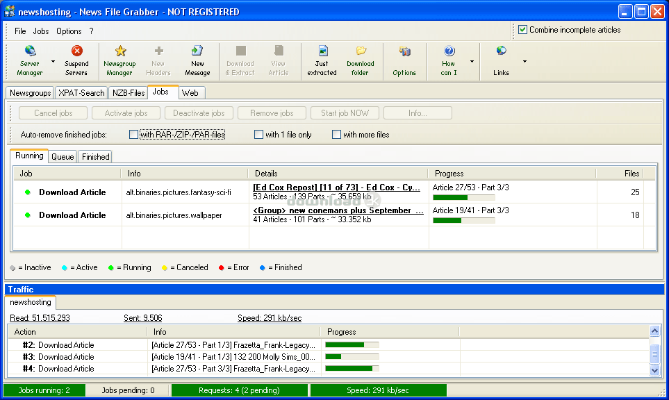Screen dimensions: 669x400
Task: Open the Jobs menu
Action: 41,31
